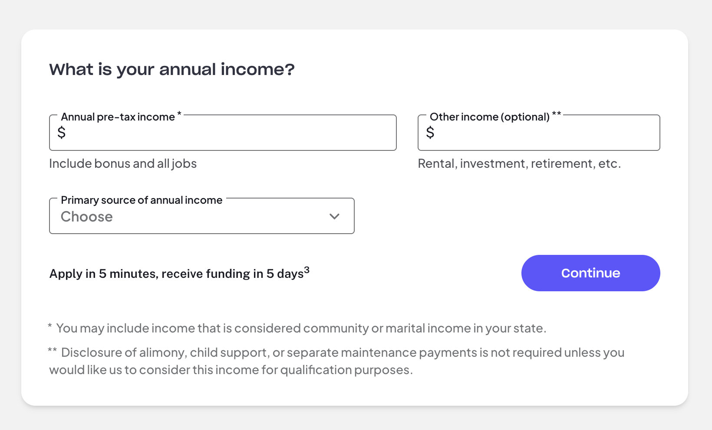Click the dollar sign in Other income field
Screen dimensions: 712x430
(430, 132)
